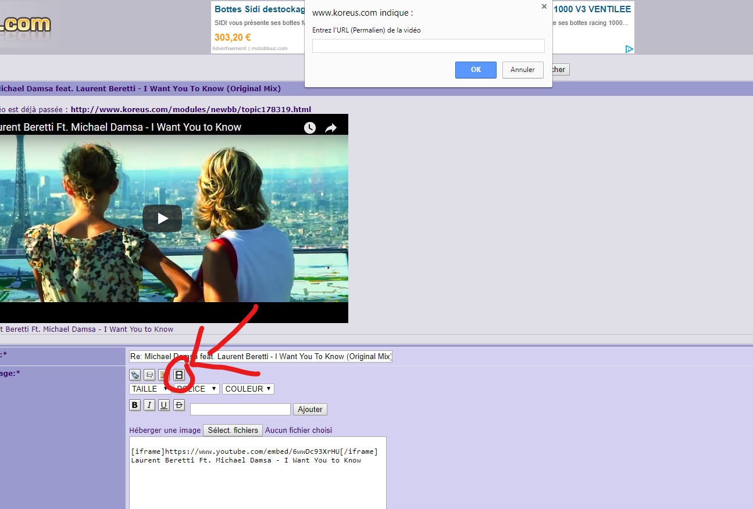Click the 1000 V3 VENTILEE ad title
This screenshot has height=509, width=753.
coord(593,9)
